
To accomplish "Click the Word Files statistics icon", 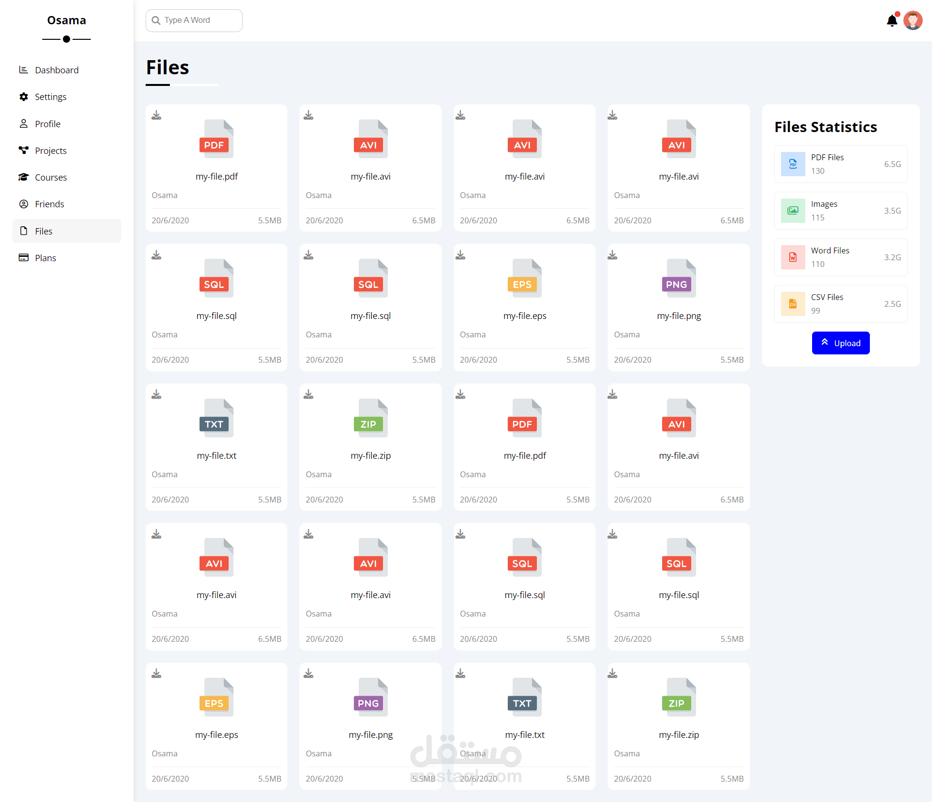I will click(793, 257).
